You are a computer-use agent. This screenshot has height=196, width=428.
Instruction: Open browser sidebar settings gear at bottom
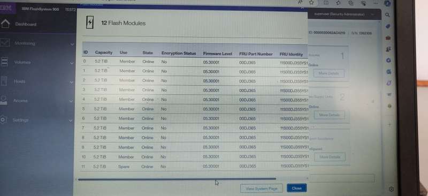click(392, 189)
